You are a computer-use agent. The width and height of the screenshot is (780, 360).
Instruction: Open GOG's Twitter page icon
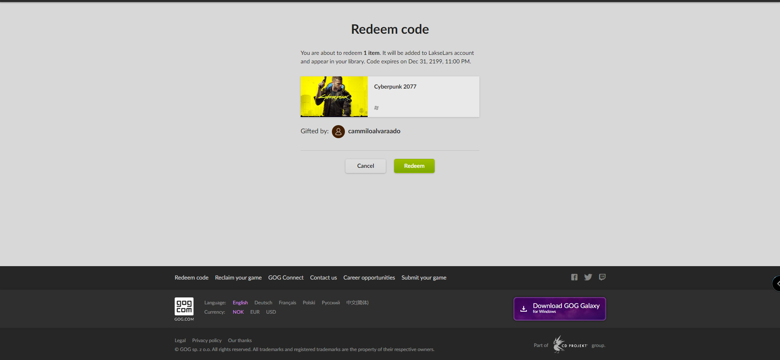click(x=588, y=277)
